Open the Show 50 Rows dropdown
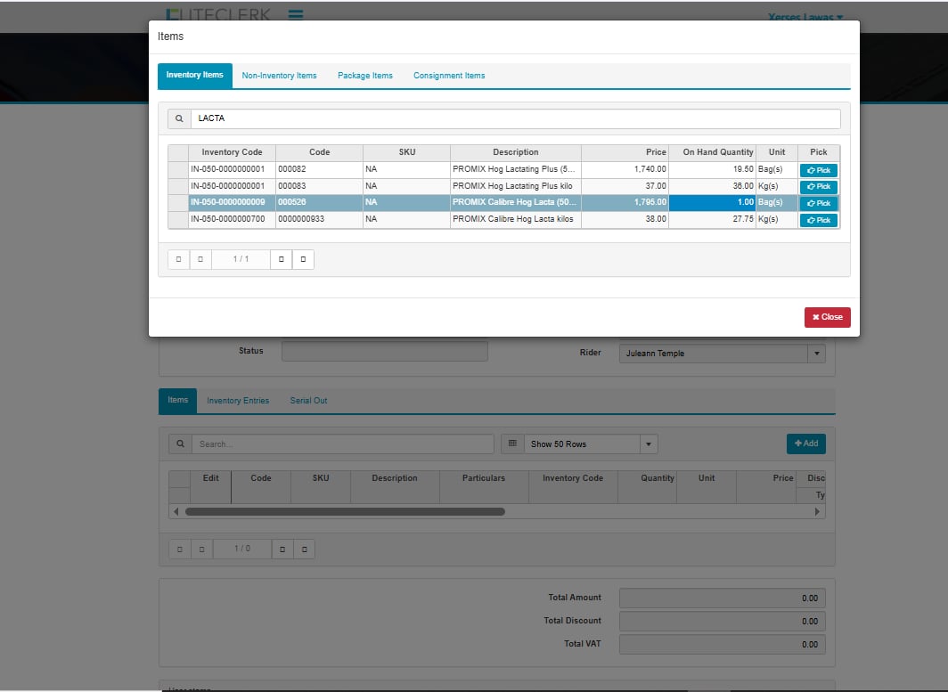The width and height of the screenshot is (948, 692). coord(649,444)
